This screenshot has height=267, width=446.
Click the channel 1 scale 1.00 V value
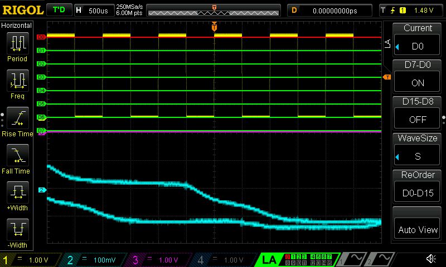coord(38,260)
